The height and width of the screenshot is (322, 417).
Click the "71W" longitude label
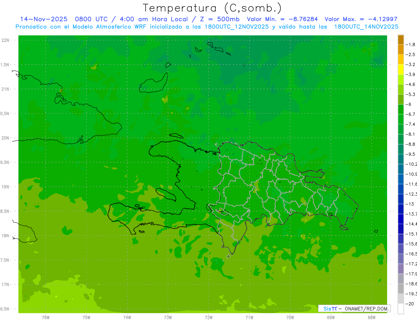tap(249, 317)
